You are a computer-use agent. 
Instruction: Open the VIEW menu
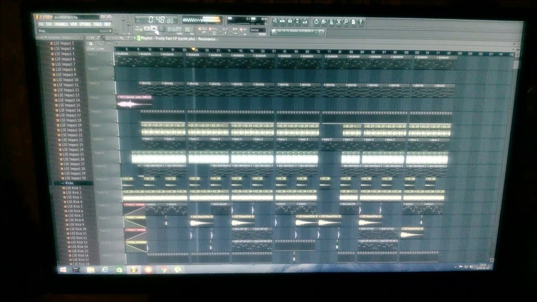tap(73, 24)
